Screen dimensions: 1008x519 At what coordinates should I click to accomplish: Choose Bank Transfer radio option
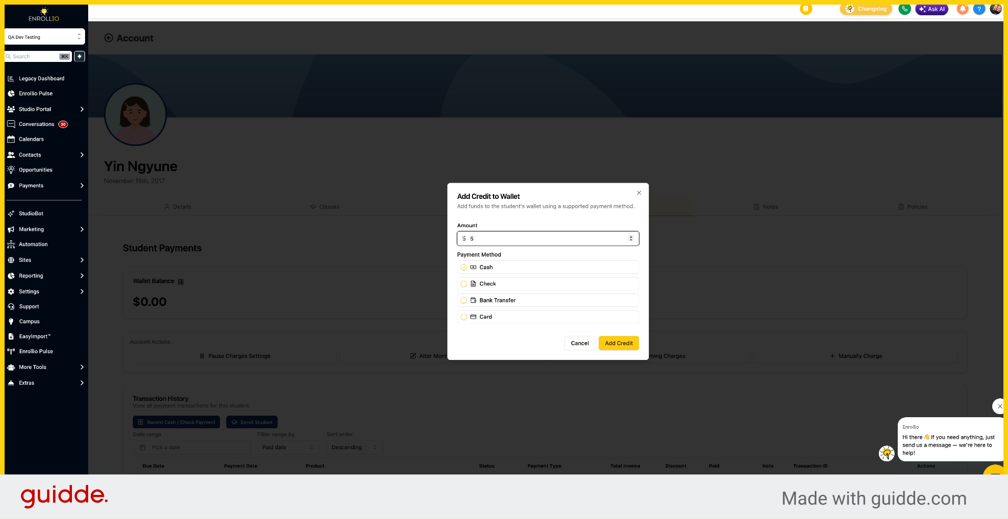pyautogui.click(x=464, y=301)
